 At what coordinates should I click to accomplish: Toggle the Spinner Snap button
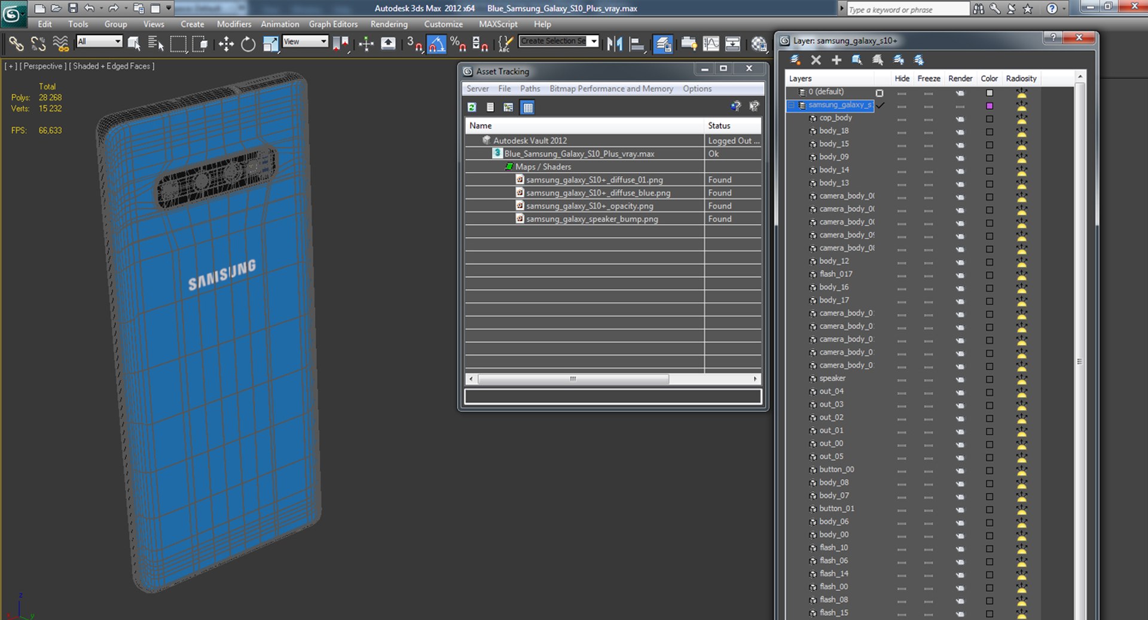click(480, 44)
